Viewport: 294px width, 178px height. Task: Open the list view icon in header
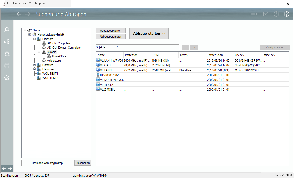click(254, 14)
